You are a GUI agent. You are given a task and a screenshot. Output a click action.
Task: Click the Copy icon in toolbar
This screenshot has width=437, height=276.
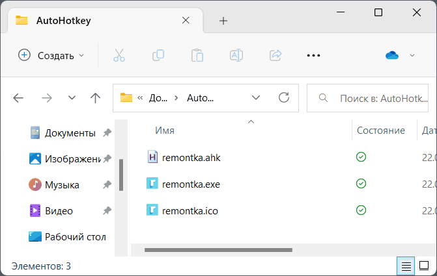[x=158, y=55]
